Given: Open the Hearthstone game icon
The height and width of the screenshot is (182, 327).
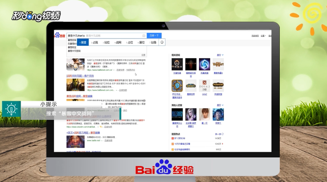Looking at the screenshot, I should (177, 86).
